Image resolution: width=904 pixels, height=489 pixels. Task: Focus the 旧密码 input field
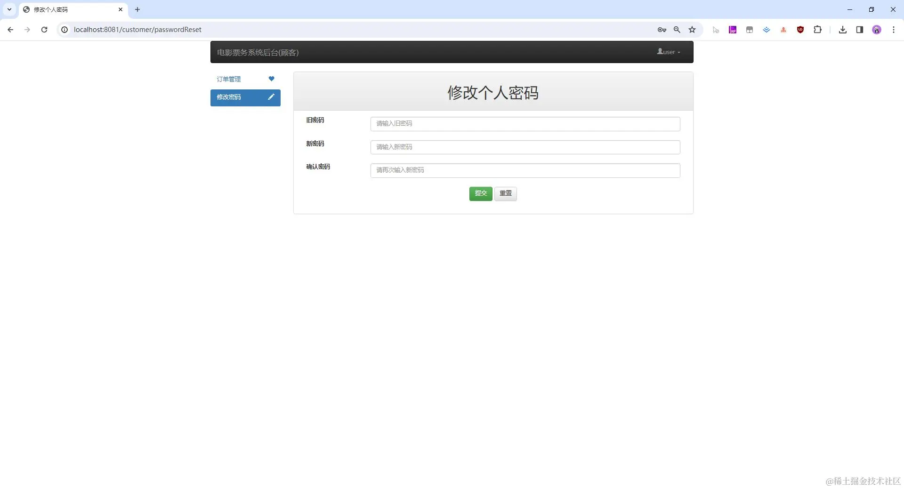click(x=525, y=124)
